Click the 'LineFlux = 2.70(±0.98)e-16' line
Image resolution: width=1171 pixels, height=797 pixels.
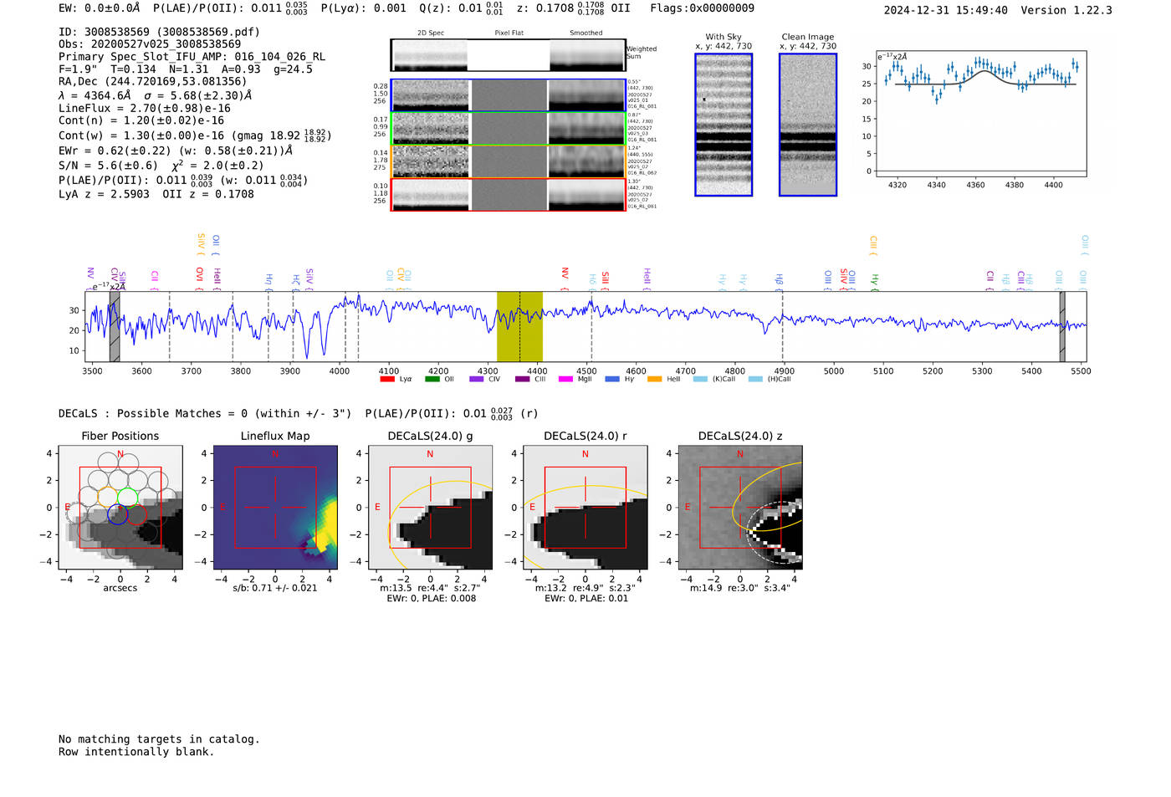[x=145, y=108]
